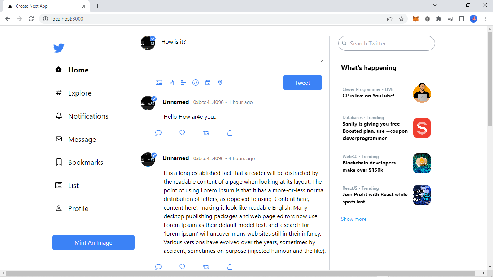Open a new browser tab
Screen dimensions: 493x277
point(97,6)
